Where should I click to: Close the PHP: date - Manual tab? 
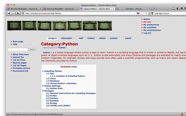[x=150, y=9]
